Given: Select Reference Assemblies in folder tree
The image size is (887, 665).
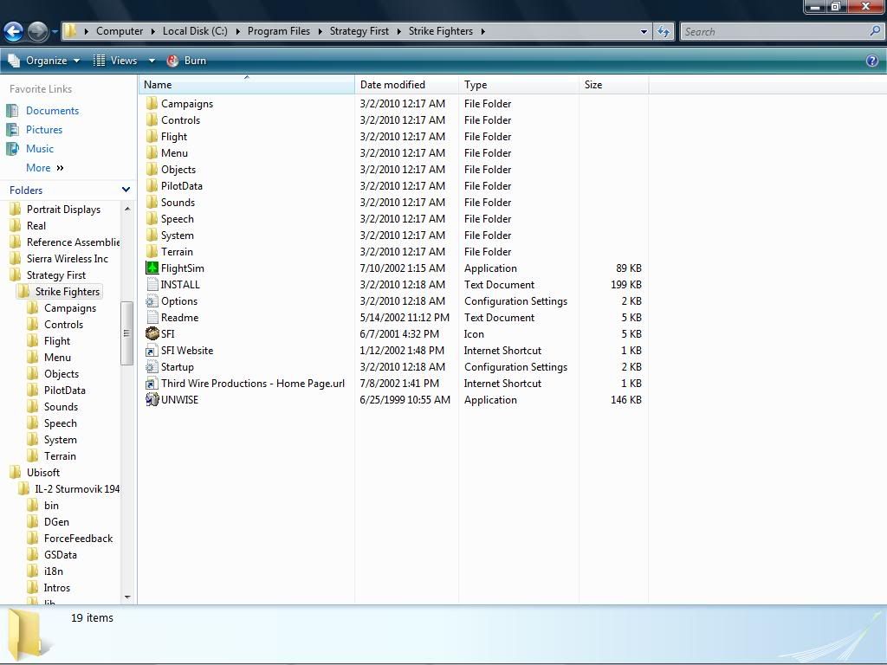Looking at the screenshot, I should pos(73,242).
